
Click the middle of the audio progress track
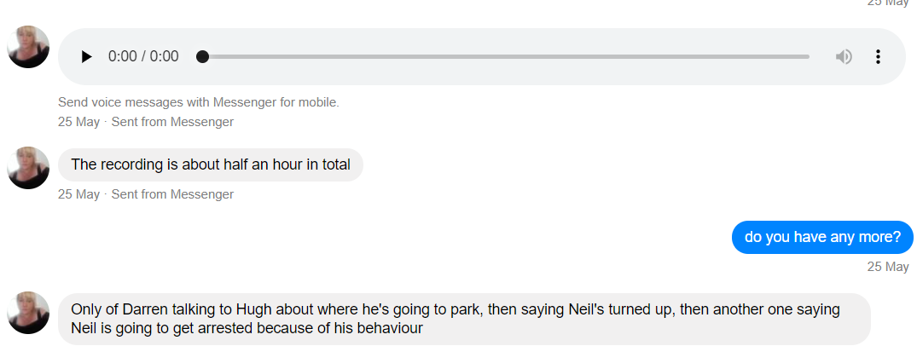[x=506, y=57]
